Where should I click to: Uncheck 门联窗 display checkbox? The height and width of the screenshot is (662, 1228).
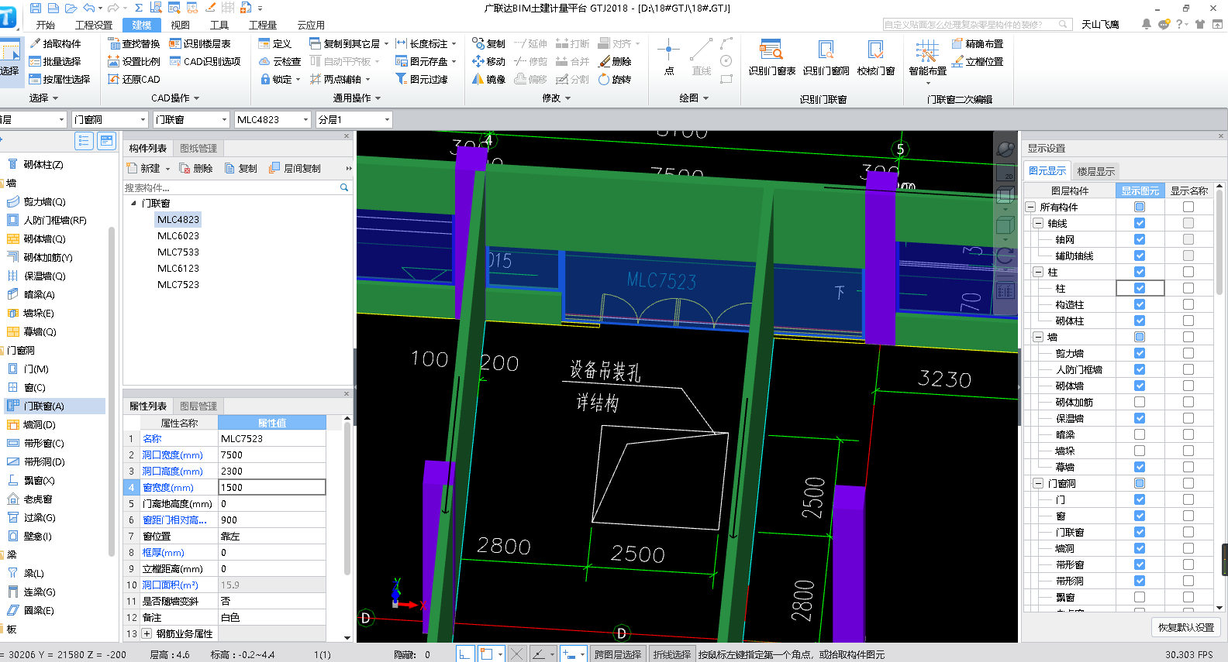(1140, 532)
